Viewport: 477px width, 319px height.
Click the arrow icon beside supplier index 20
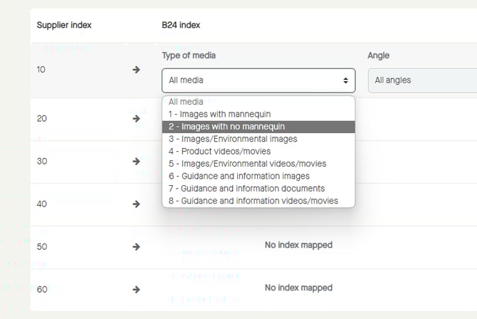coord(136,118)
